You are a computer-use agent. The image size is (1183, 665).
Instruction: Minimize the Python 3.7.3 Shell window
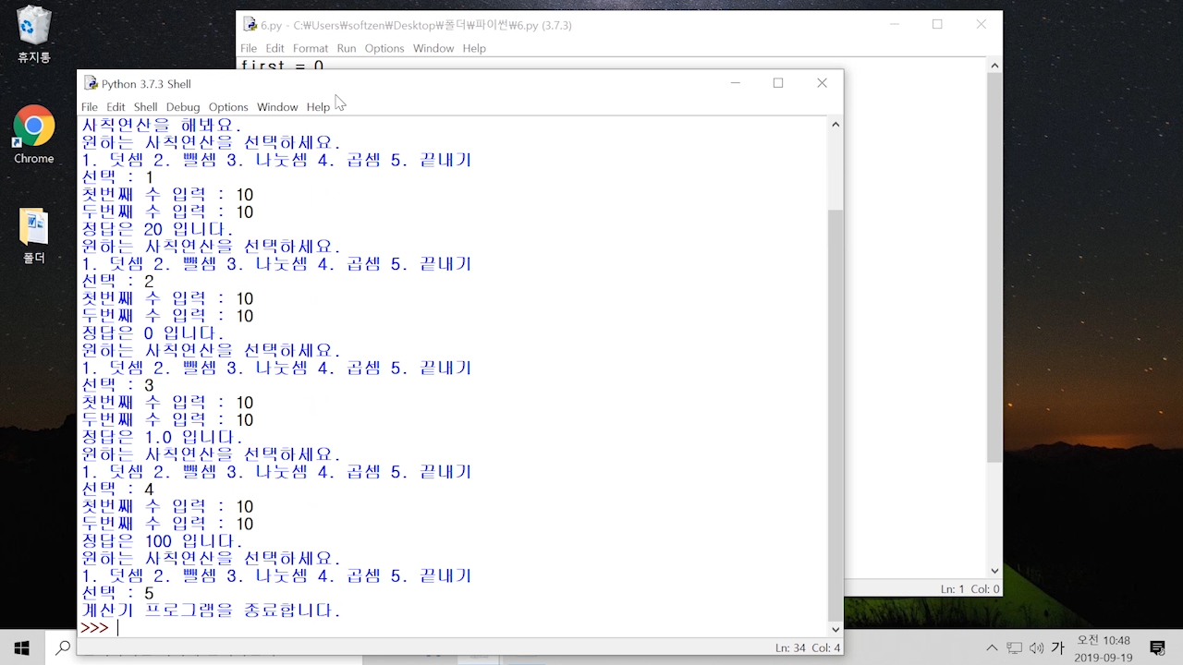pyautogui.click(x=736, y=83)
